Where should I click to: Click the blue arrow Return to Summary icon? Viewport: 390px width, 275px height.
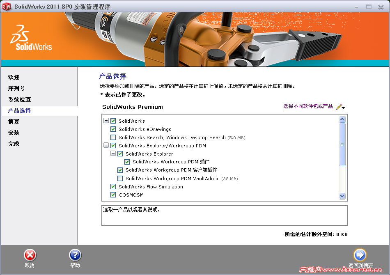click(360, 255)
